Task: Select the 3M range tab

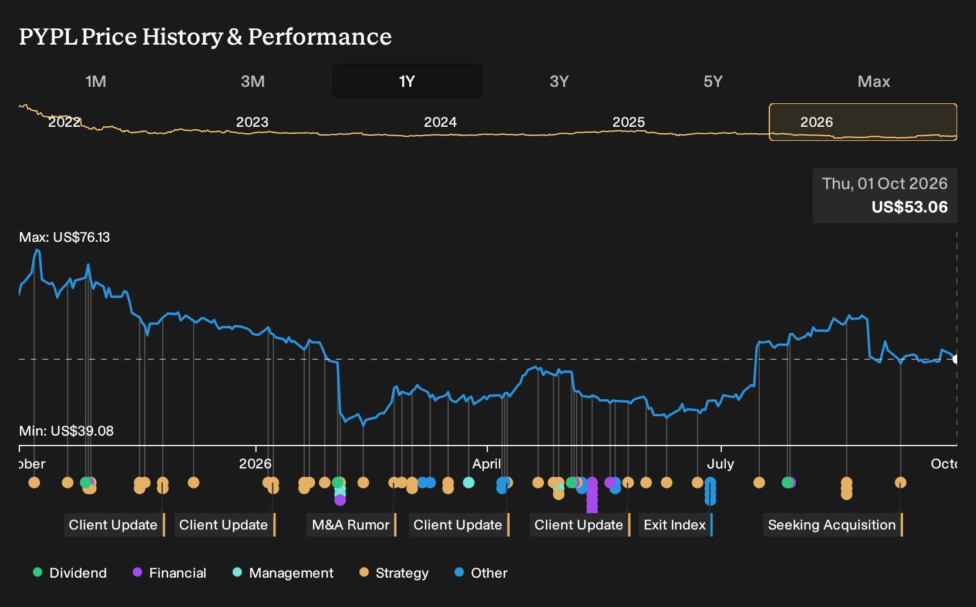Action: [x=253, y=81]
